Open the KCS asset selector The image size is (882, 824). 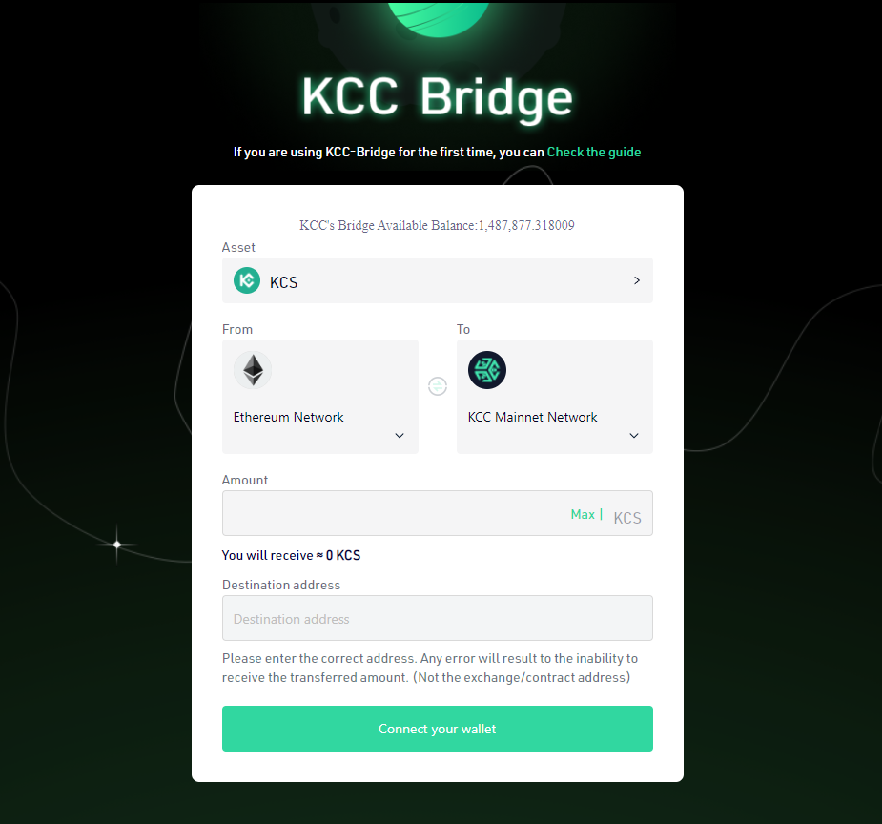(438, 280)
